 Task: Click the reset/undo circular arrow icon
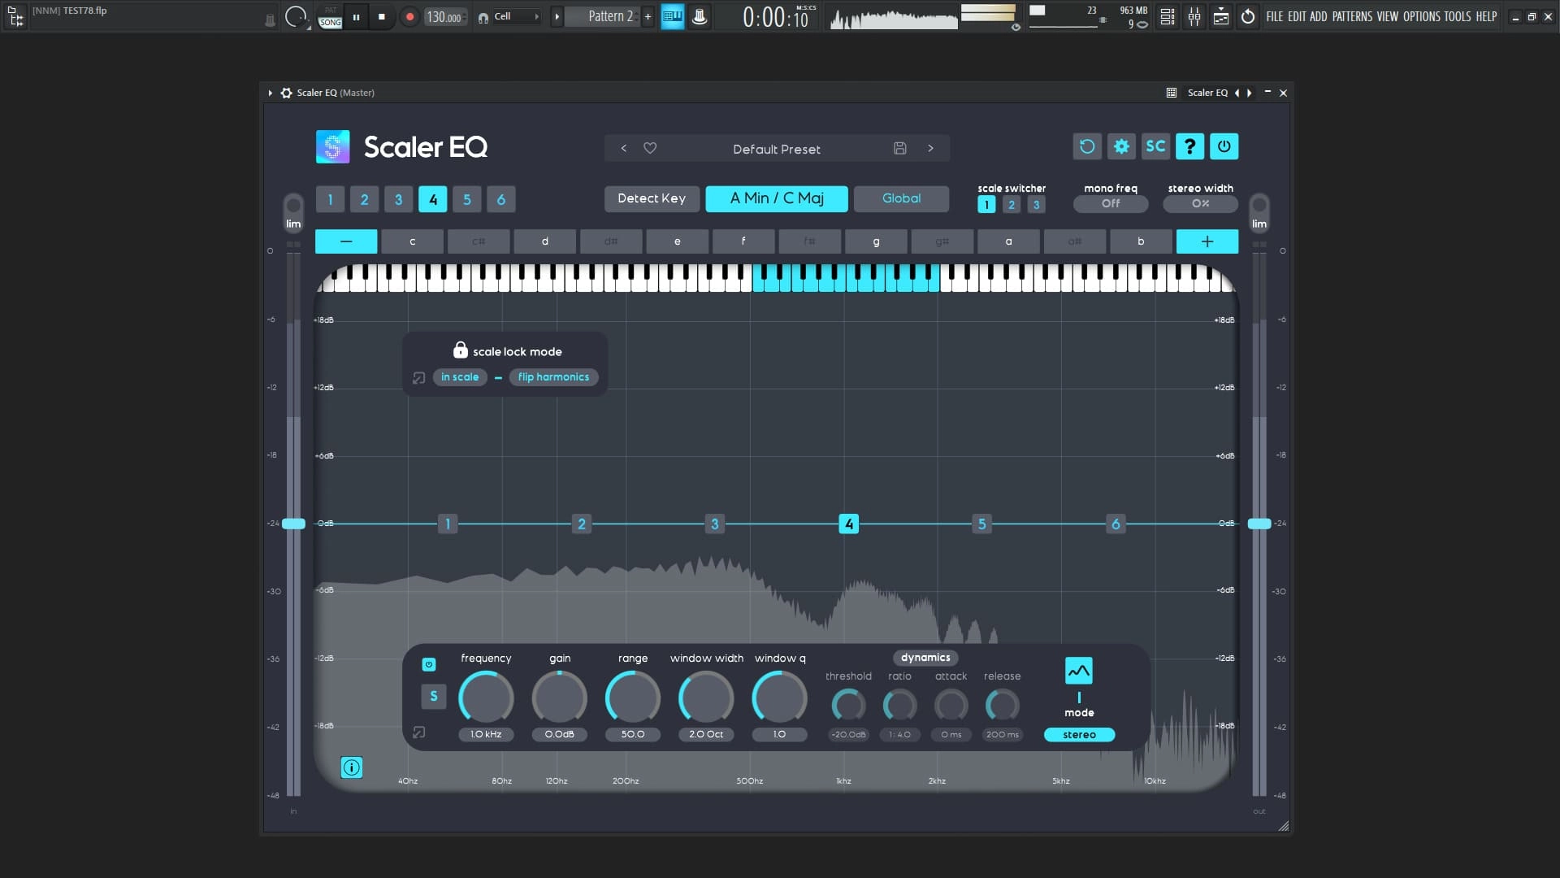pyautogui.click(x=1087, y=146)
